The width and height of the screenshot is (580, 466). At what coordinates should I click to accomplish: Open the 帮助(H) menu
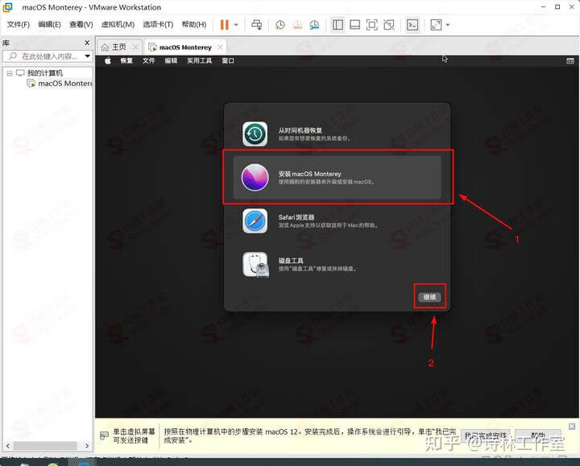point(194,24)
